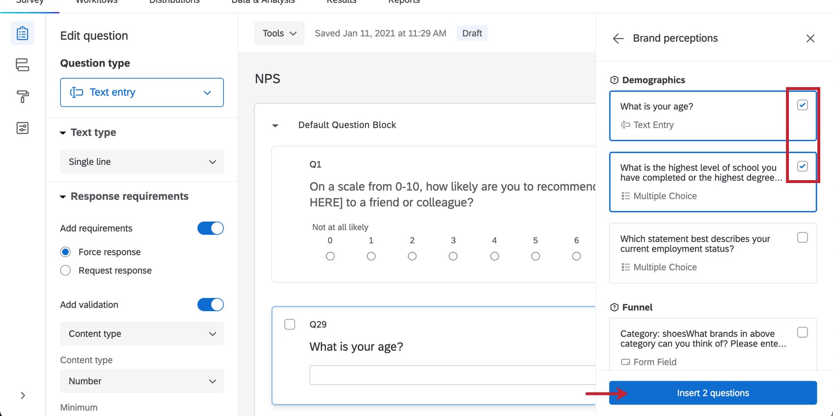
Task: Go back from Brand perceptions panel
Action: (618, 39)
